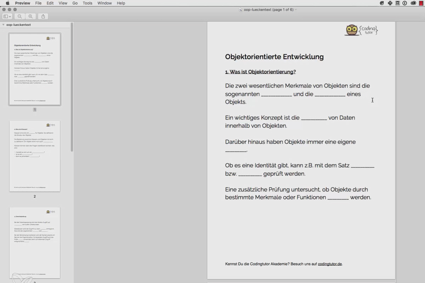
Task: Select page 3 thumbnail in sidebar
Action: point(35,243)
